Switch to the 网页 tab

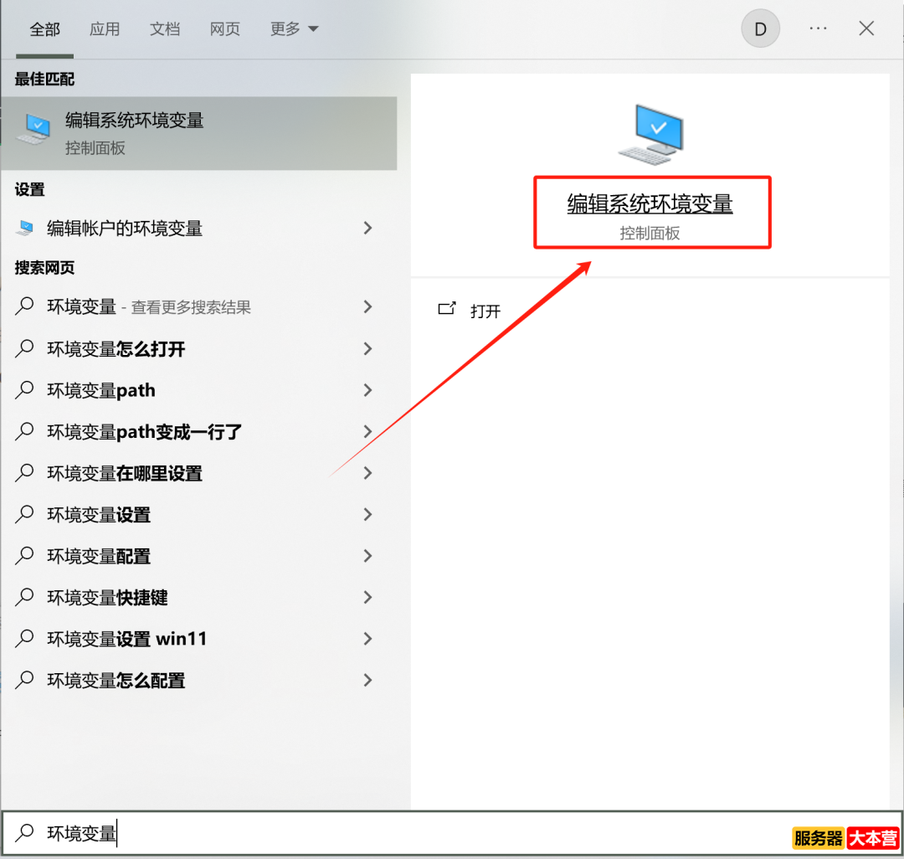point(224,28)
